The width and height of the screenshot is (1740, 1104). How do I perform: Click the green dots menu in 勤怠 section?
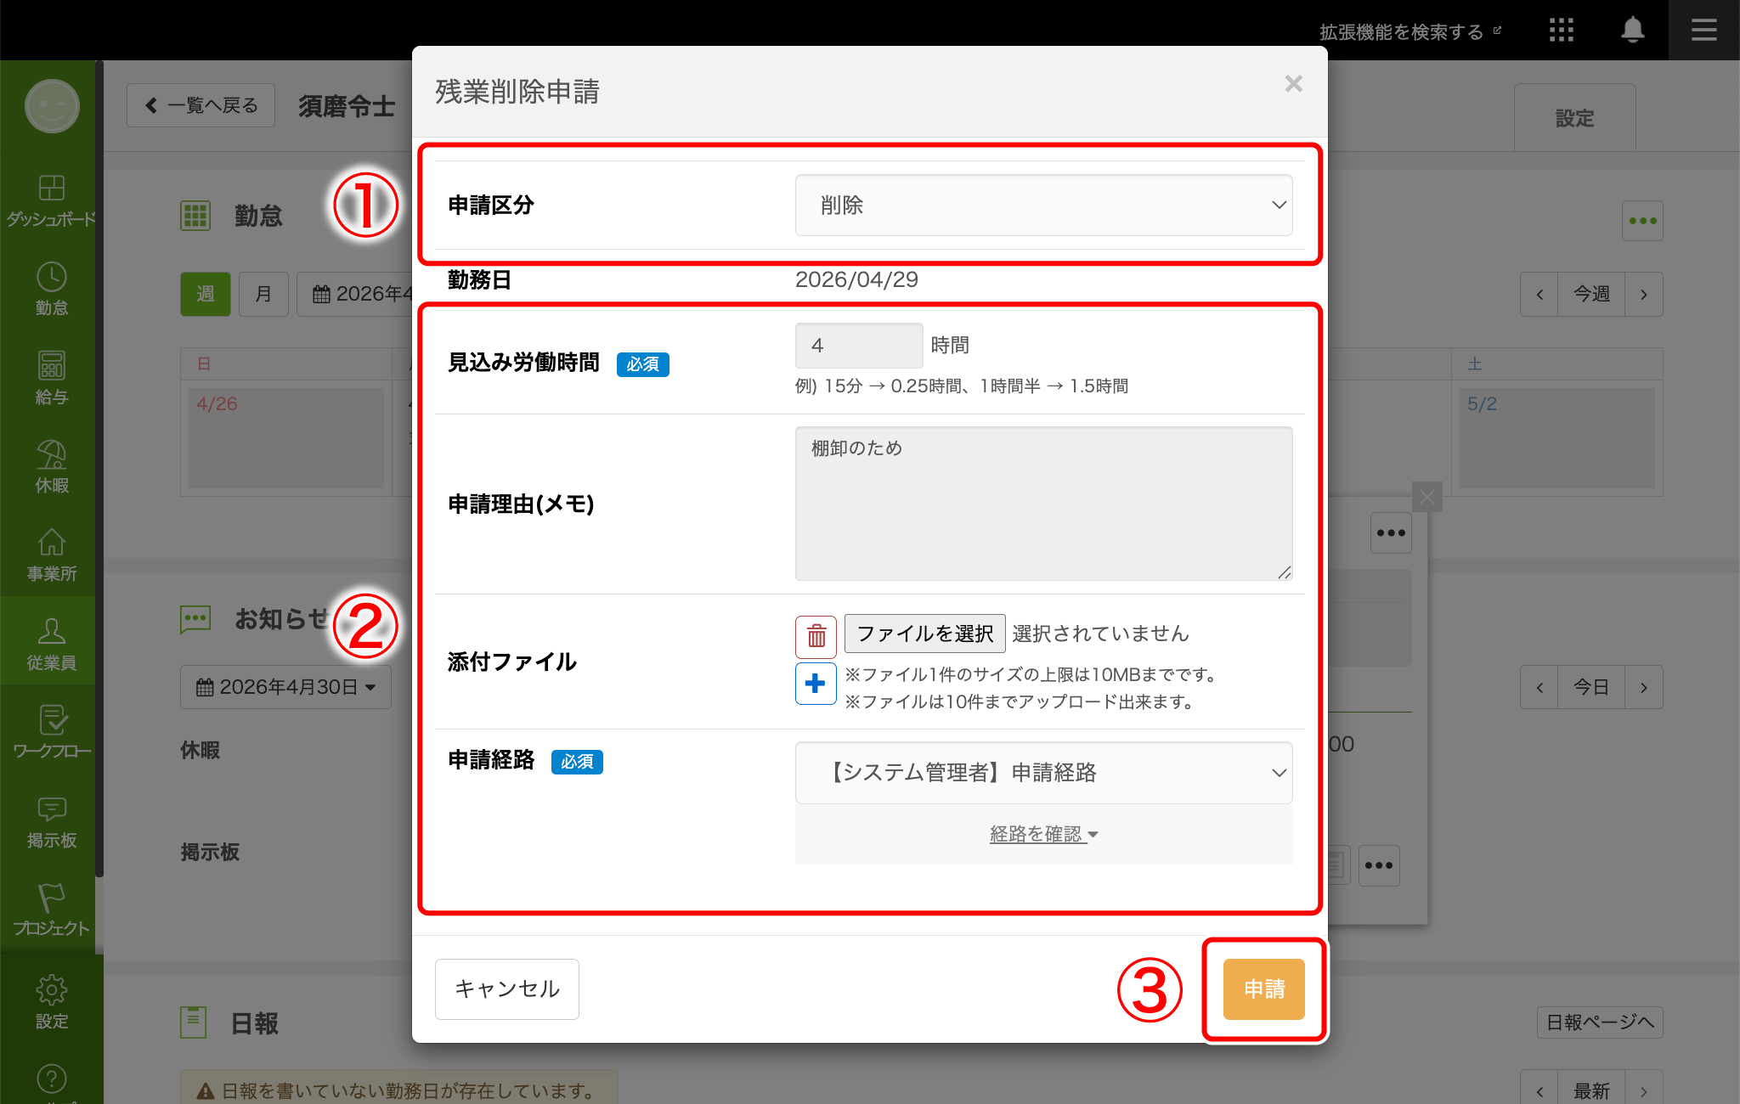tap(1642, 221)
